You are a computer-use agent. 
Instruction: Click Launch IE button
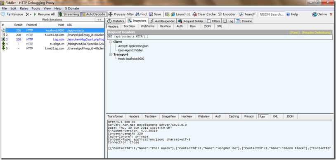click(181, 14)
